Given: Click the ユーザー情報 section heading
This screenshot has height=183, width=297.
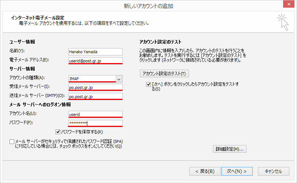Looking at the screenshot, I should point(22,42).
